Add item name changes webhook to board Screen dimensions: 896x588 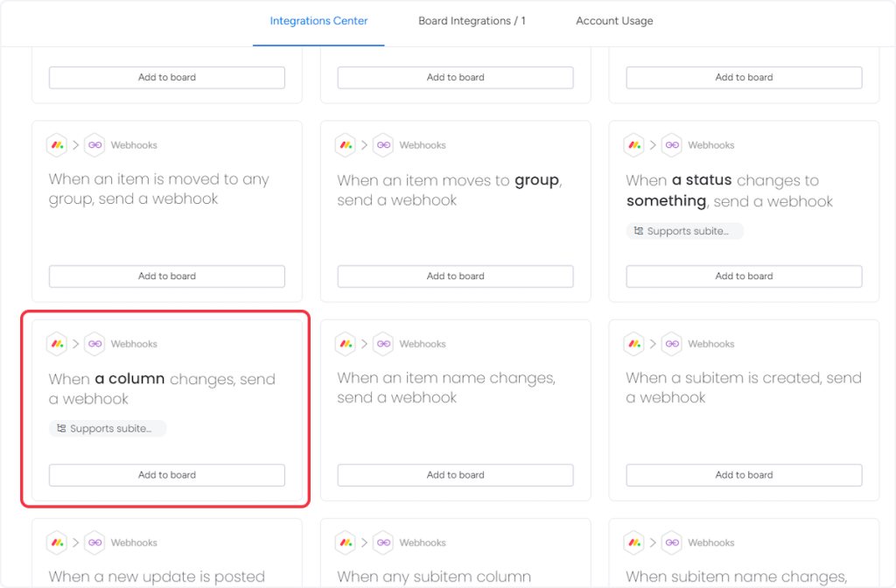[455, 475]
